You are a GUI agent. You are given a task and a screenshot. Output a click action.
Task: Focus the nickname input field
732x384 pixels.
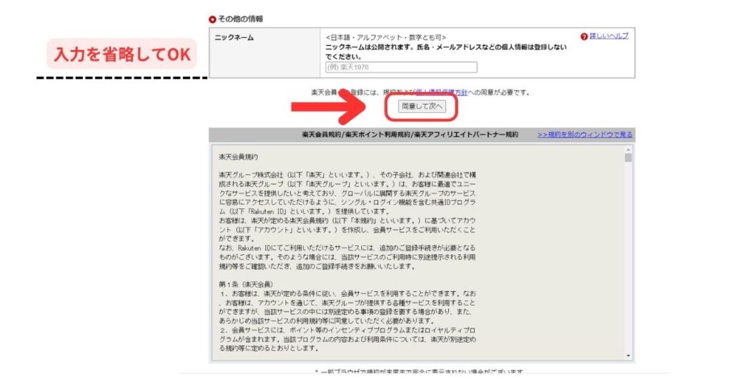click(x=401, y=67)
